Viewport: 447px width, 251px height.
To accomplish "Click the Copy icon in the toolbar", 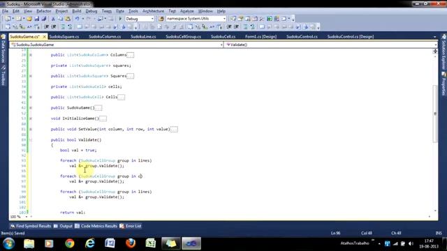I will pyautogui.click(x=61, y=19).
